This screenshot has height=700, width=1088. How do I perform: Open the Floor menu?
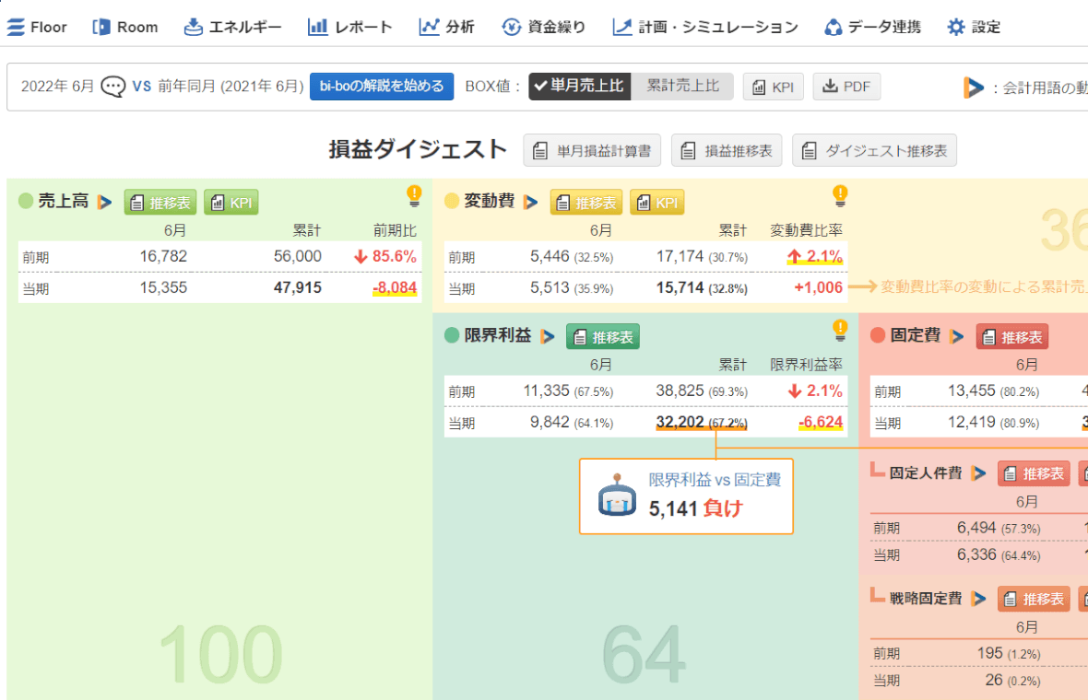37,27
